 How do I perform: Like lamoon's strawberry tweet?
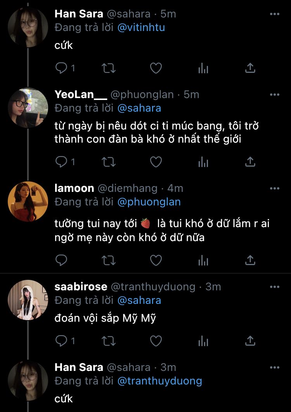coord(156,260)
